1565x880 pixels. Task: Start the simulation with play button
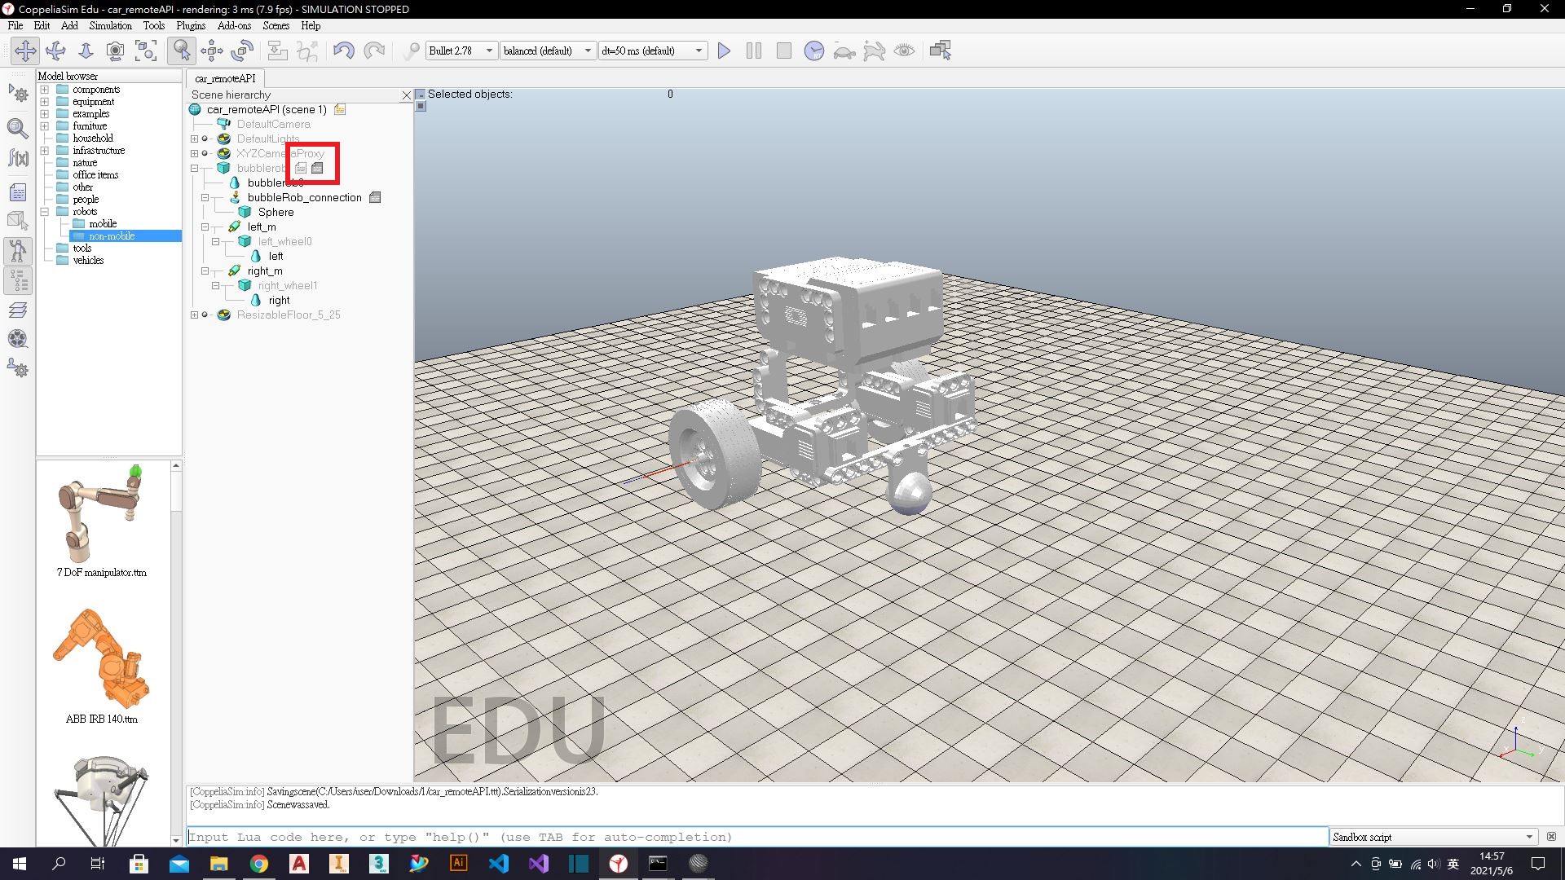coord(723,51)
